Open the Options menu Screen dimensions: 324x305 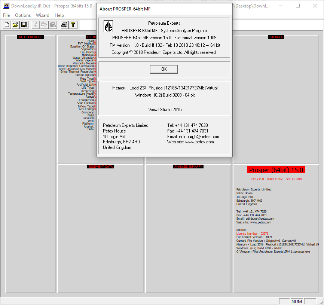[x=23, y=15]
